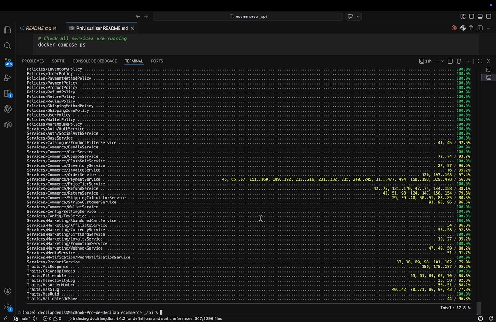
Task: Click the ecommerce _api command center search
Action: tap(247, 17)
